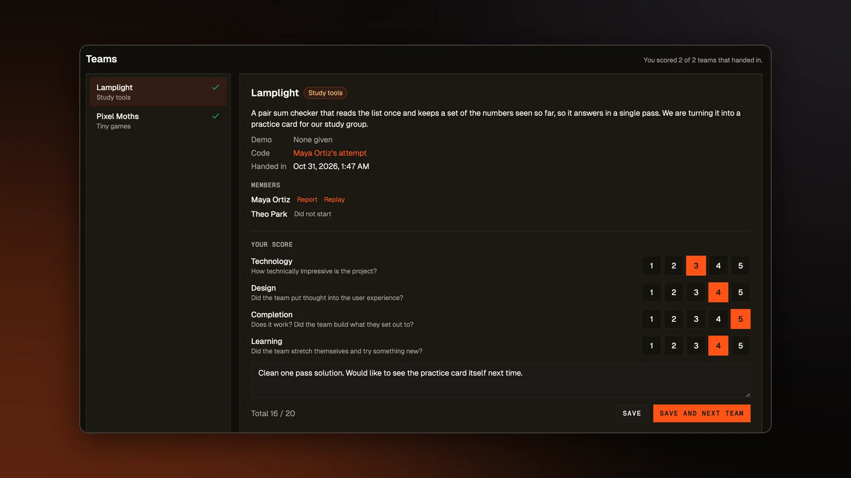This screenshot has height=478, width=851.
Task: Click the checkmark beside Pixel Moths
Action: click(215, 116)
